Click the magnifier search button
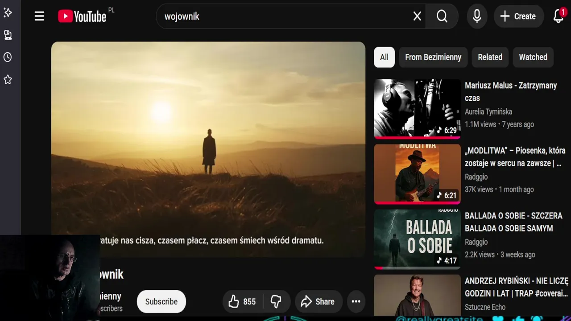Image resolution: width=571 pixels, height=321 pixels. pyautogui.click(x=442, y=16)
